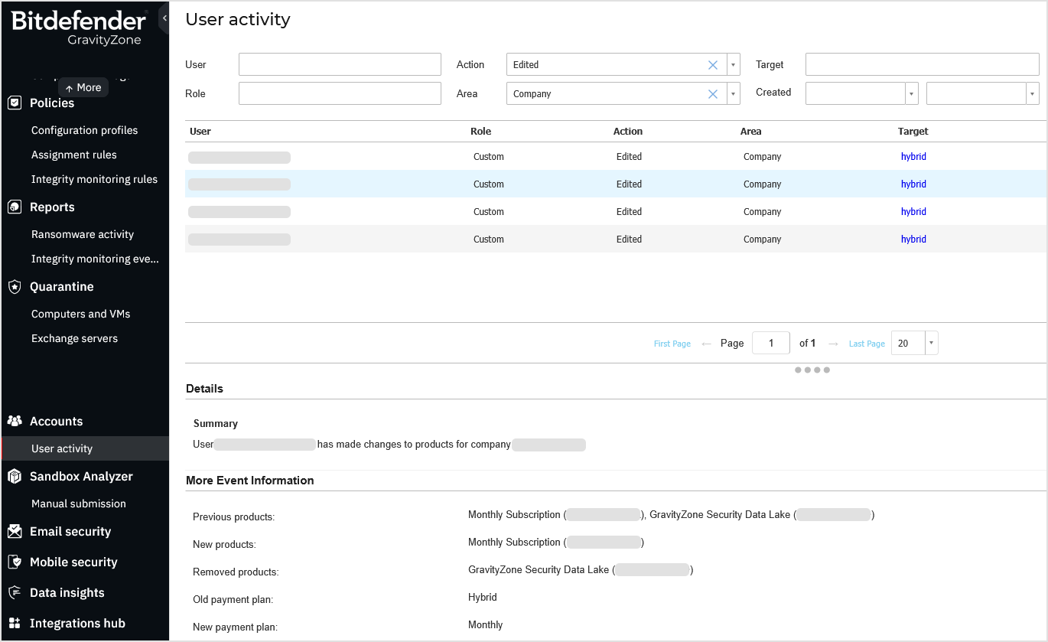Open the Mobile security icon
Viewport: 1048px width, 642px height.
[x=15, y=562]
